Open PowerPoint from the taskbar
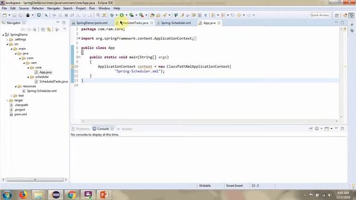The height and width of the screenshot is (200, 356). click(104, 195)
